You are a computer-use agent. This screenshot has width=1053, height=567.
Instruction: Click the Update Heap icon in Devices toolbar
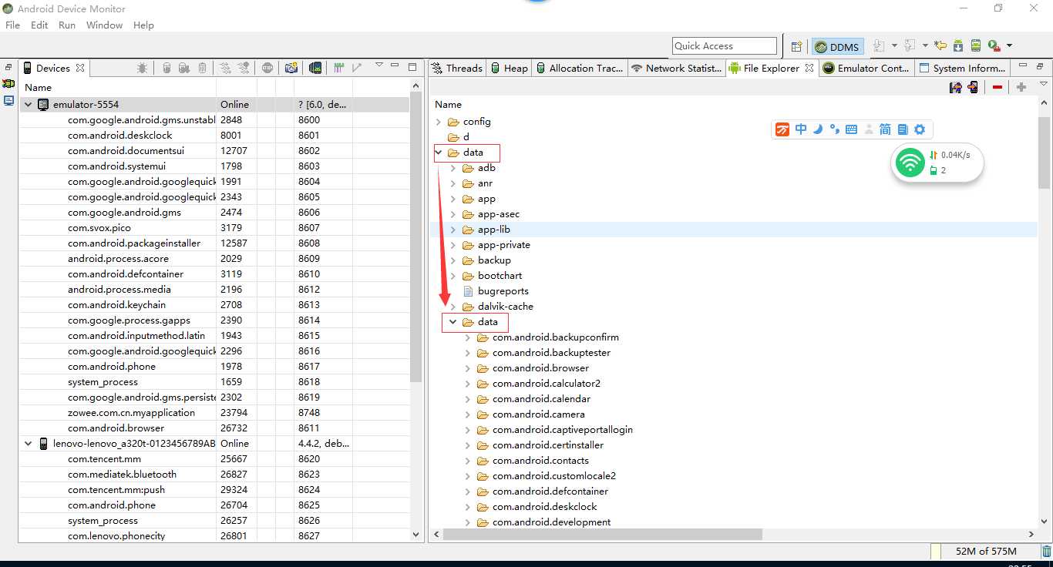167,68
